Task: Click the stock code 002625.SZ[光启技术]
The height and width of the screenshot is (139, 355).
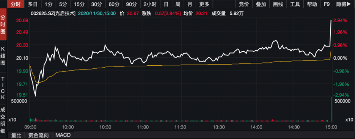Action: click(53, 14)
